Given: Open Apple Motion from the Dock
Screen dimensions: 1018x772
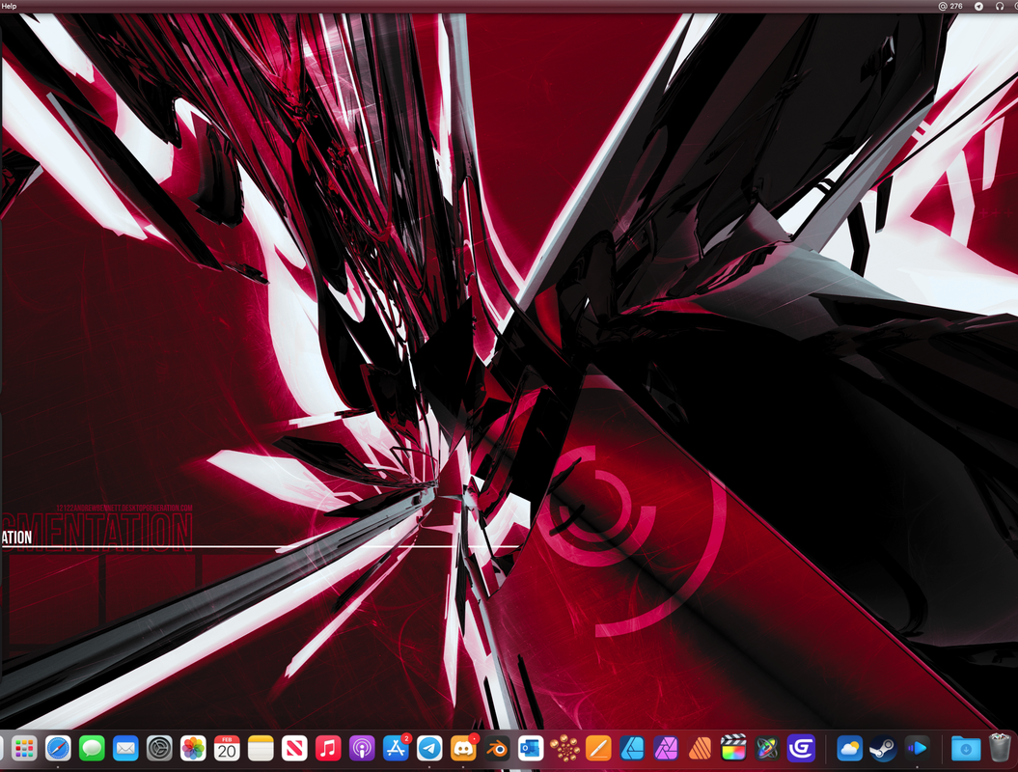Looking at the screenshot, I should (767, 749).
